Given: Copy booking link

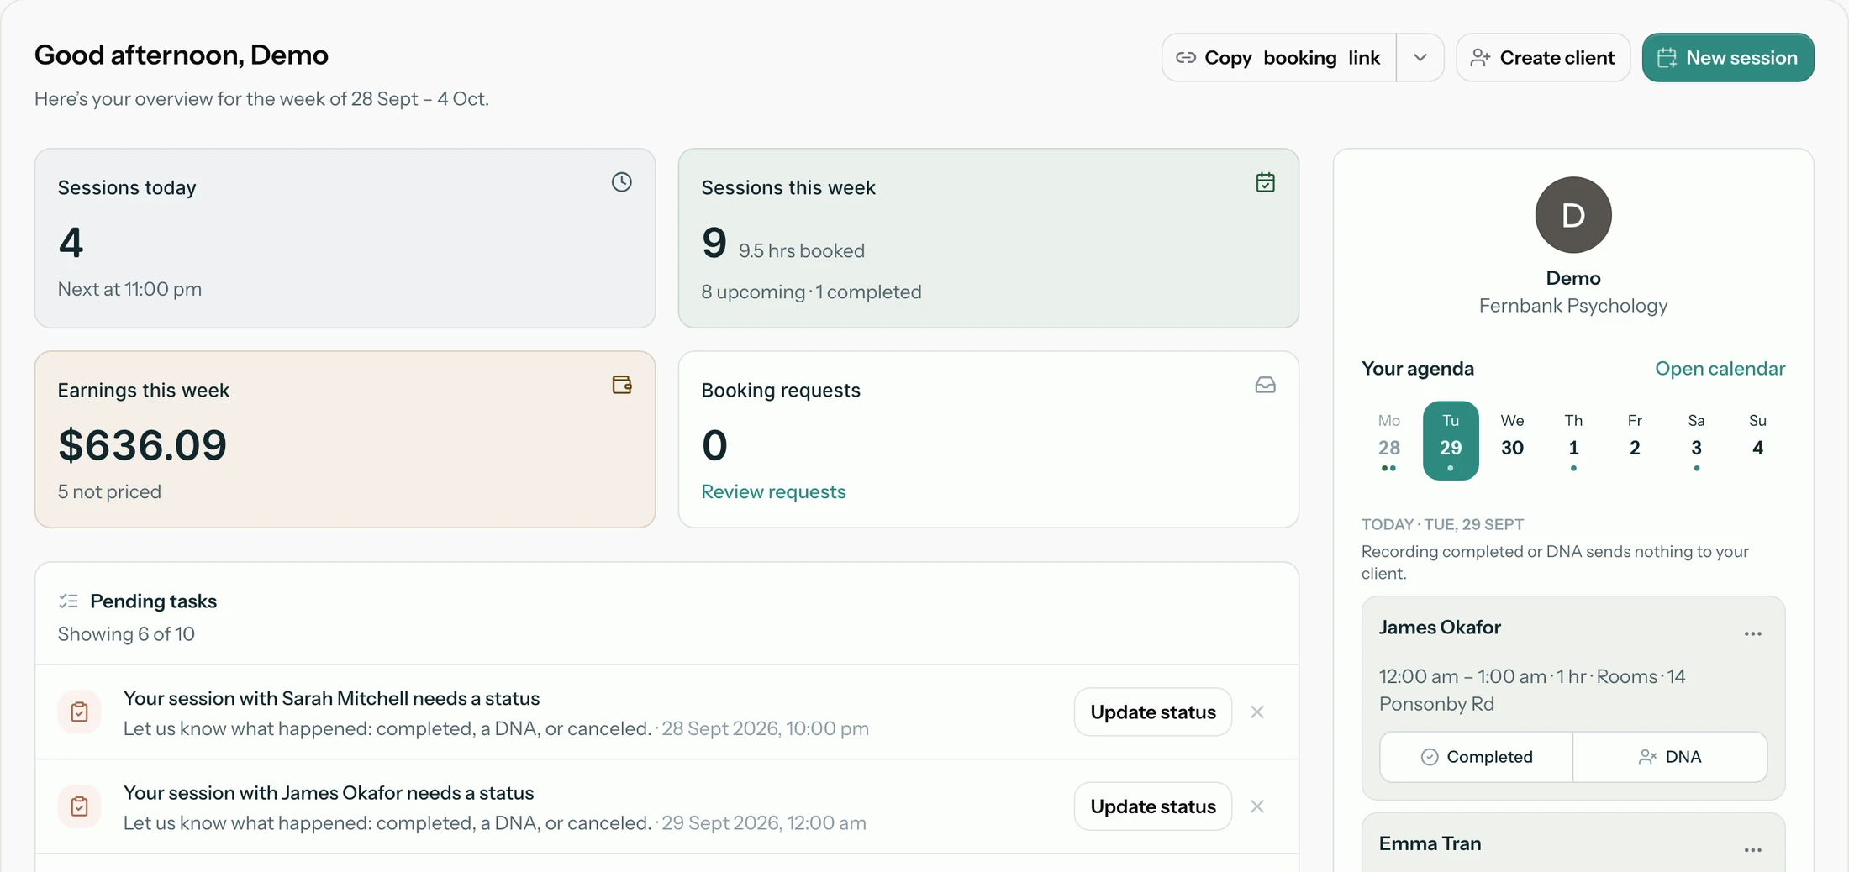Looking at the screenshot, I should (1279, 57).
